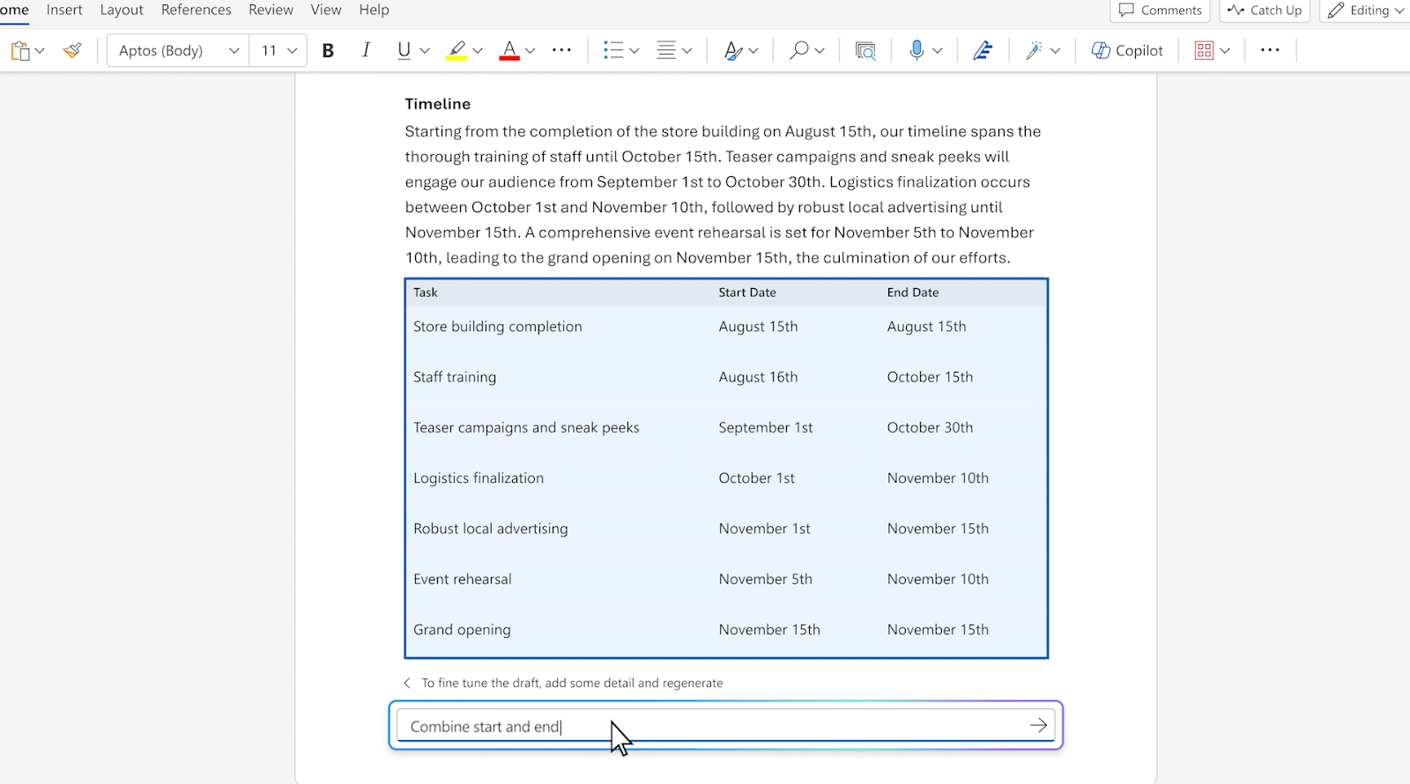Open more font formatting options ellipsis
The image size is (1410, 784).
(x=561, y=50)
